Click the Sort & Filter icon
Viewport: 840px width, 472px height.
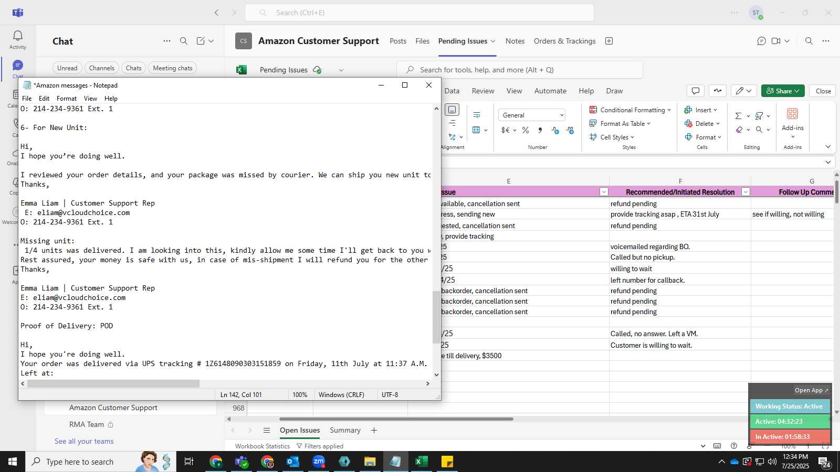click(759, 115)
